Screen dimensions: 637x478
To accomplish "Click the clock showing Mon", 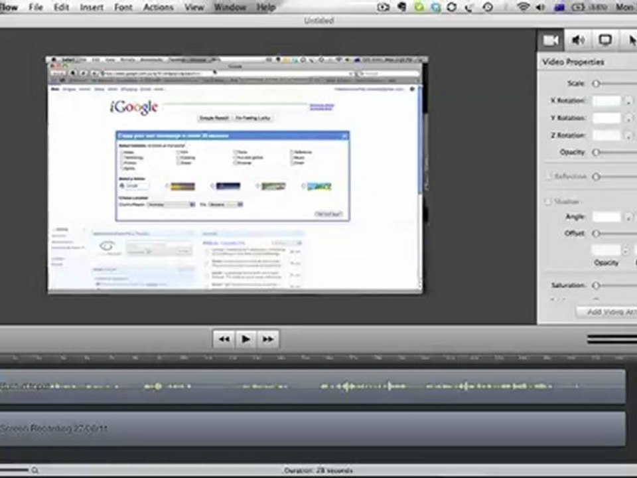I will 625,7.
